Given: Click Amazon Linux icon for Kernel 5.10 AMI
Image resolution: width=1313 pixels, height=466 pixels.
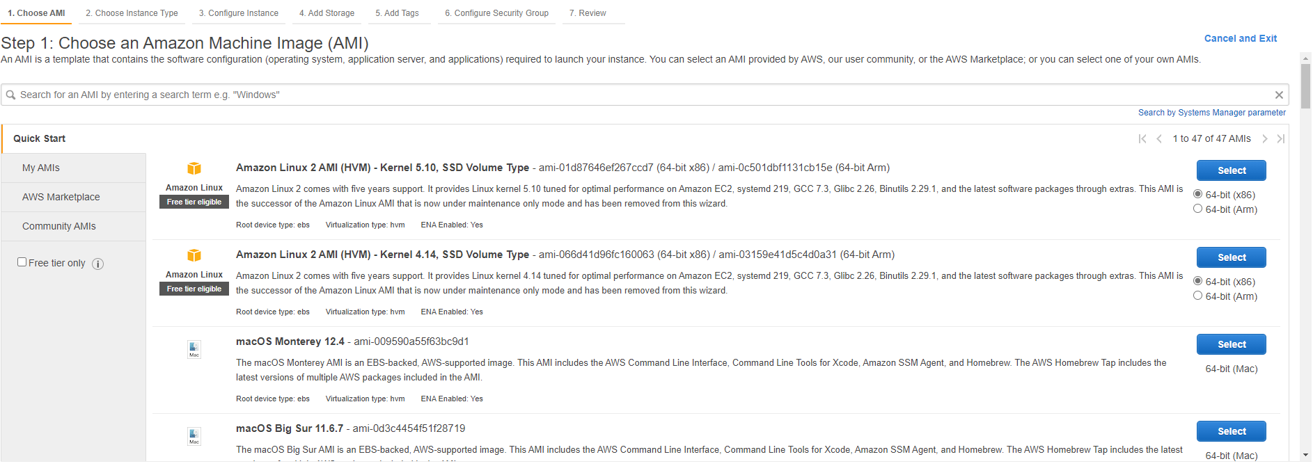Looking at the screenshot, I should (x=194, y=168).
